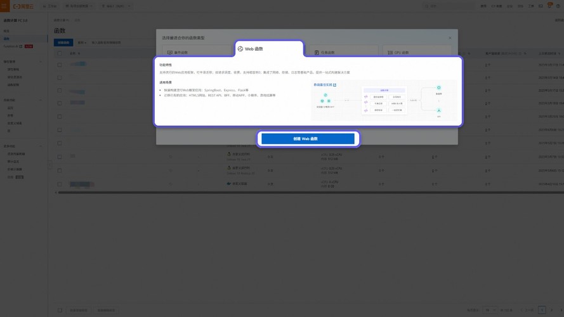Check the row modified 2025年4月8日
564x317 pixels.
pos(60,130)
